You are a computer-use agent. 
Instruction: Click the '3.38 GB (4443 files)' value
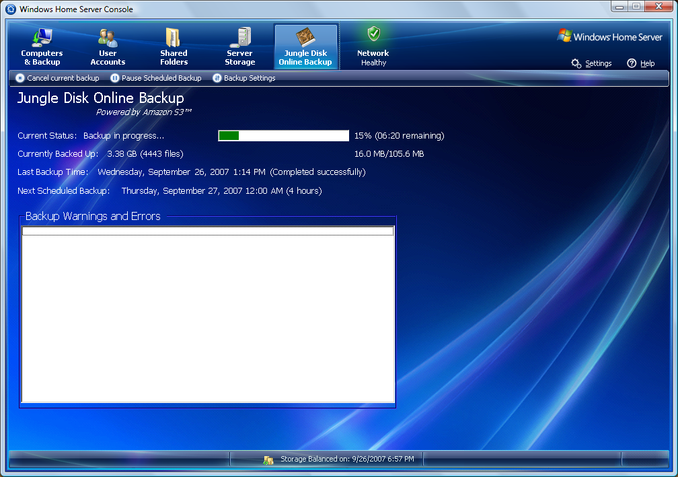pyautogui.click(x=145, y=154)
